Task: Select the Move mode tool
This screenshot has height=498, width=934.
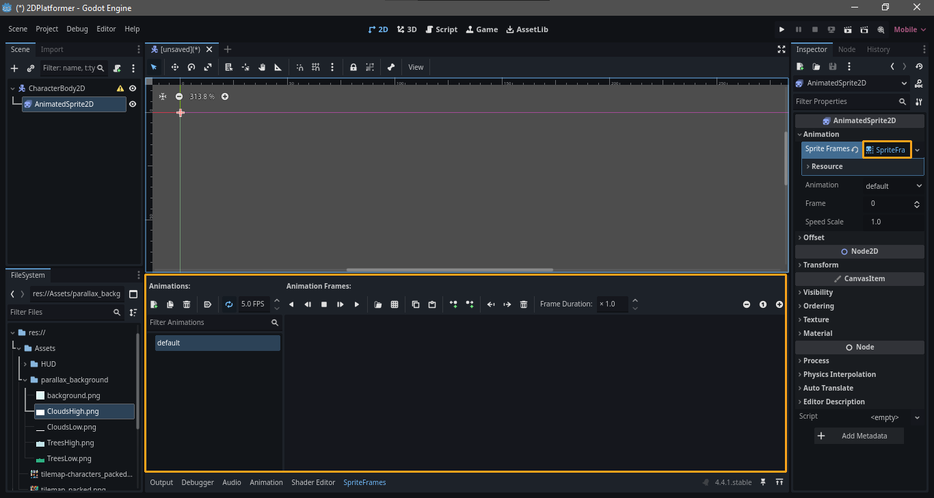Action: pos(175,67)
